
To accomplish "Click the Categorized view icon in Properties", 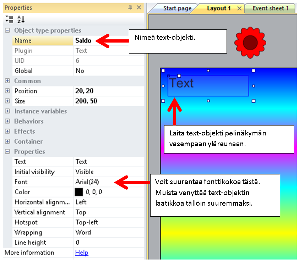I will click(x=10, y=19).
